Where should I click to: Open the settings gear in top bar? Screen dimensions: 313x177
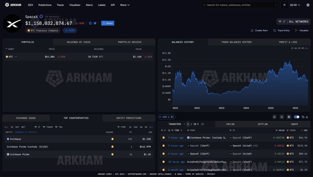tap(308, 5)
